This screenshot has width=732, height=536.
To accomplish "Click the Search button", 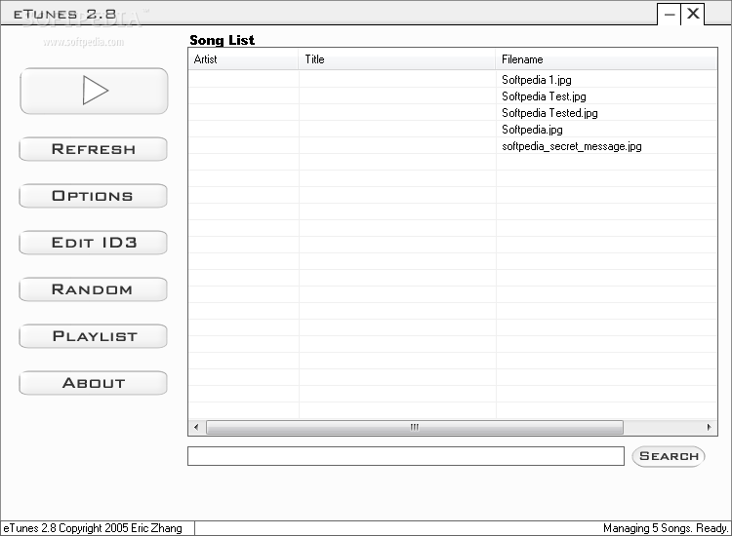I will pos(669,456).
